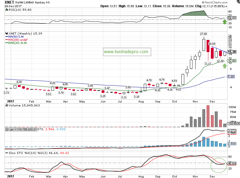Click the 5.98 MA(50) value tag
The height and width of the screenshot is (178, 240).
(x=232, y=77)
